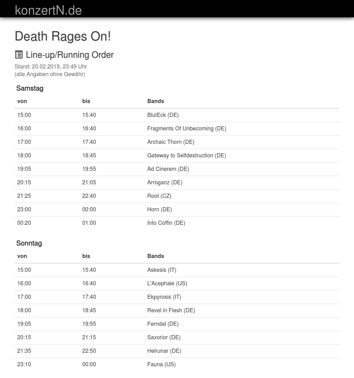
Task: Select the L'Acephale (US) entry
Action: [x=167, y=283]
